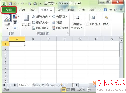Click the Redo icon
The height and width of the screenshot is (93, 126).
pos(22,4)
